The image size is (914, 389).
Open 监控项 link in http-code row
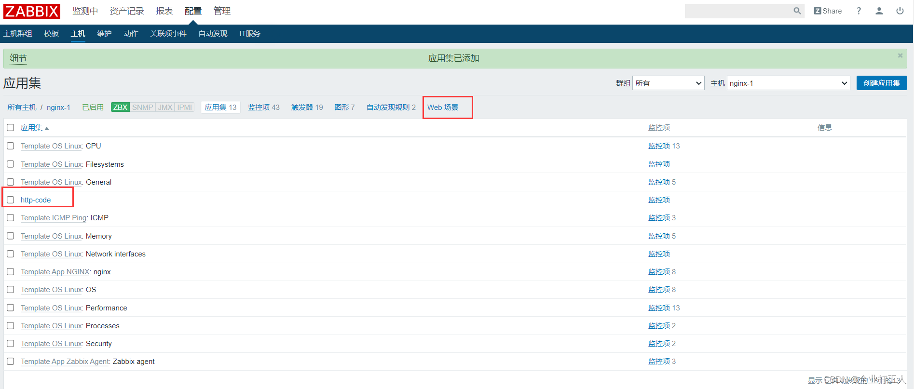659,200
